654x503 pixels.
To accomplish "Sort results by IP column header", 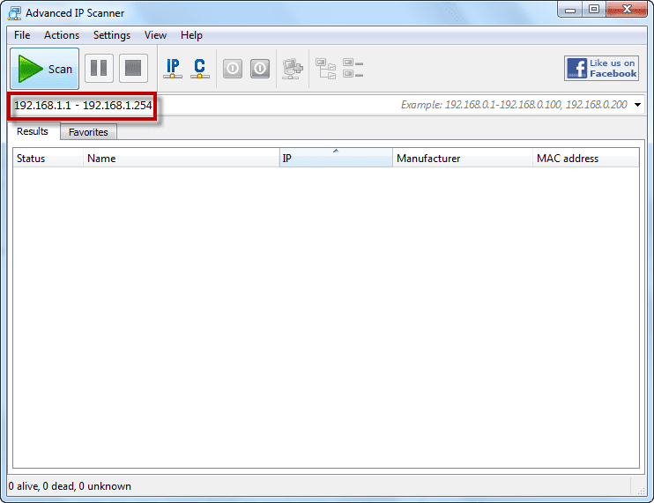I will click(x=335, y=159).
